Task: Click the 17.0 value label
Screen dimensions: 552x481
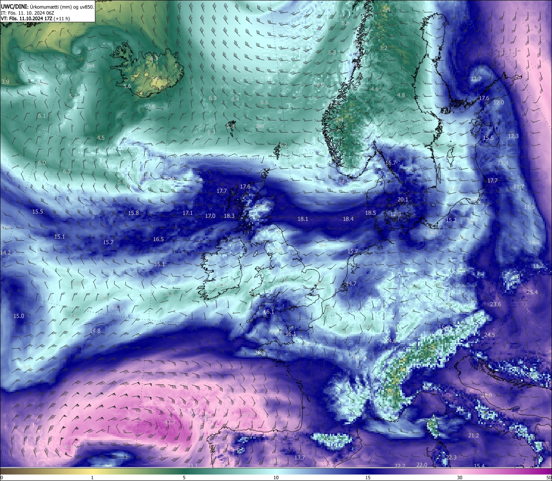Action: pos(210,216)
